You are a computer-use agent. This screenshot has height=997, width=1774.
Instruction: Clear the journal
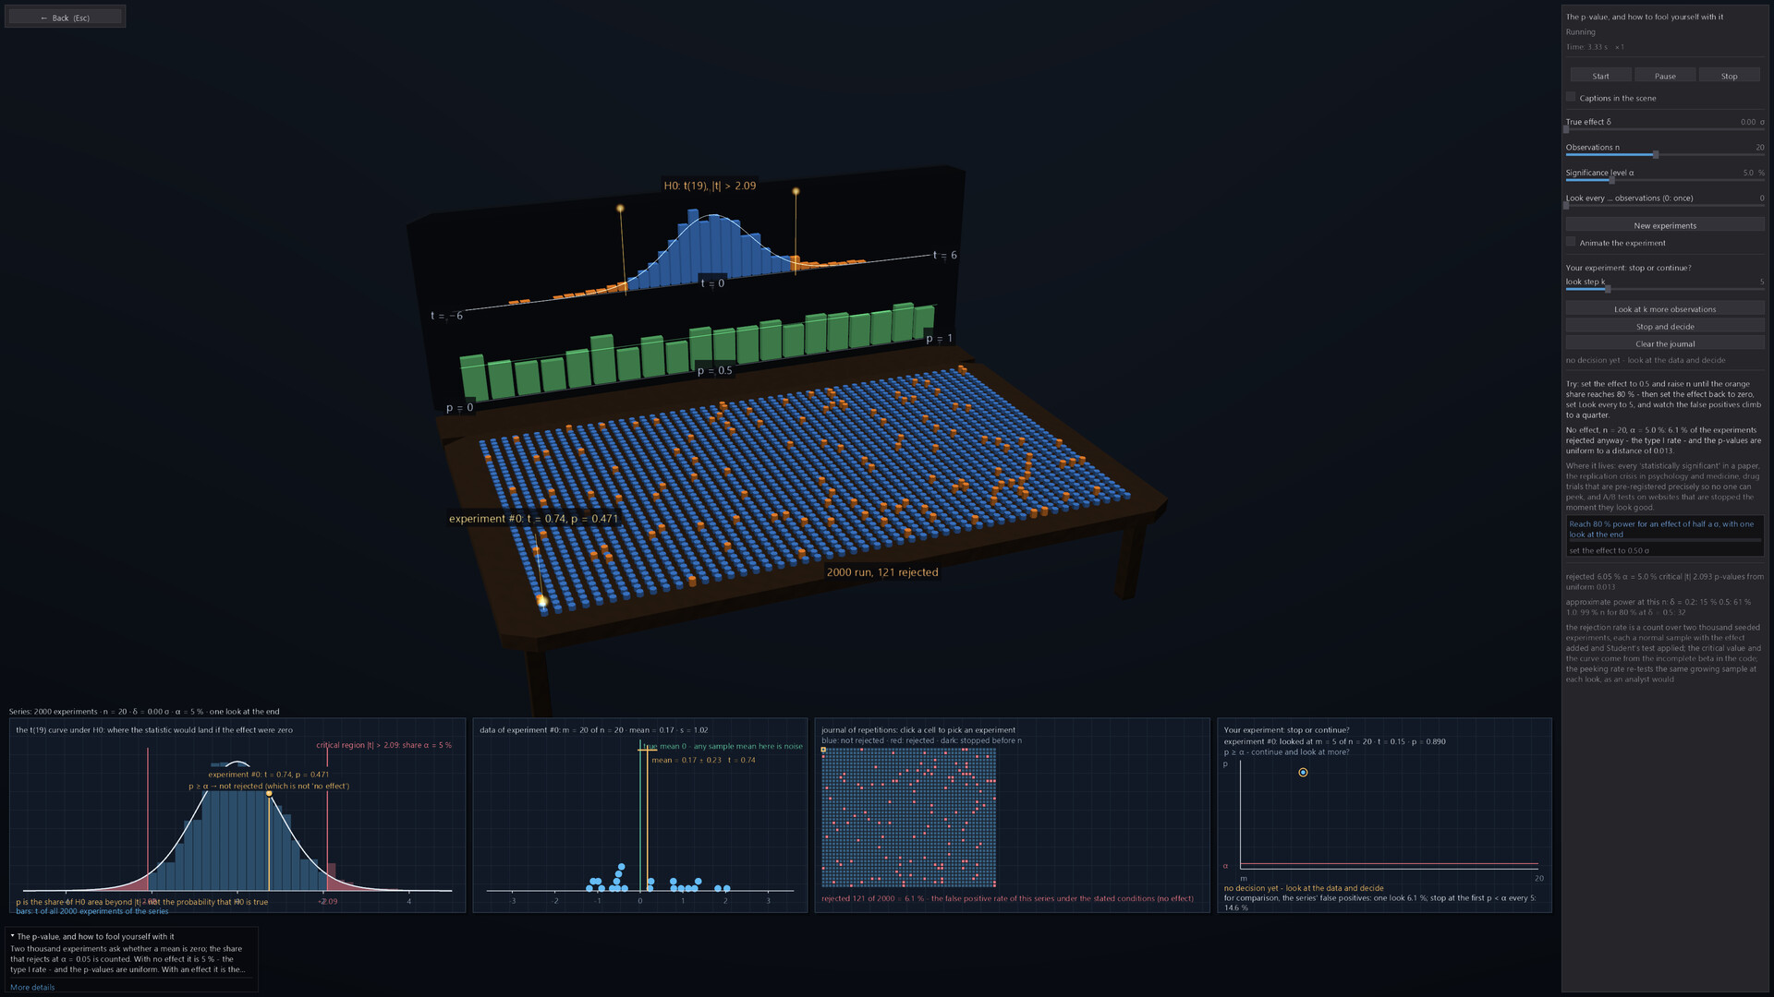click(1665, 343)
